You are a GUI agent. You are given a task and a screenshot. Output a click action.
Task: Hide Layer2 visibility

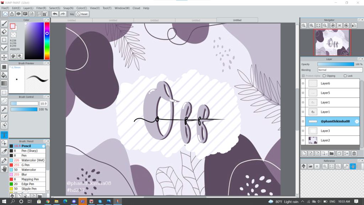(x=303, y=140)
